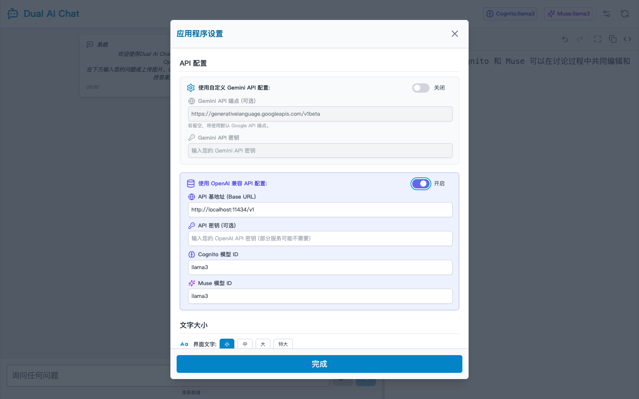This screenshot has width=639, height=399.
Task: Edit the API Base URL field
Action: 320,210
